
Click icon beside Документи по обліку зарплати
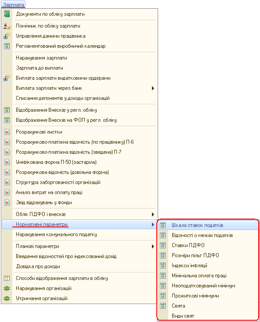(7, 14)
